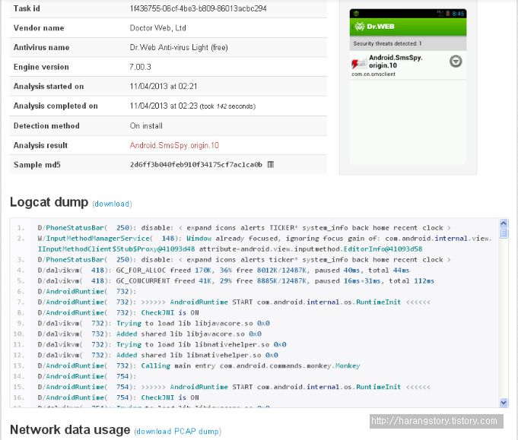
Task: Expand the threat dropdown arrow in Dr.WEB screenshot
Action: point(456,62)
